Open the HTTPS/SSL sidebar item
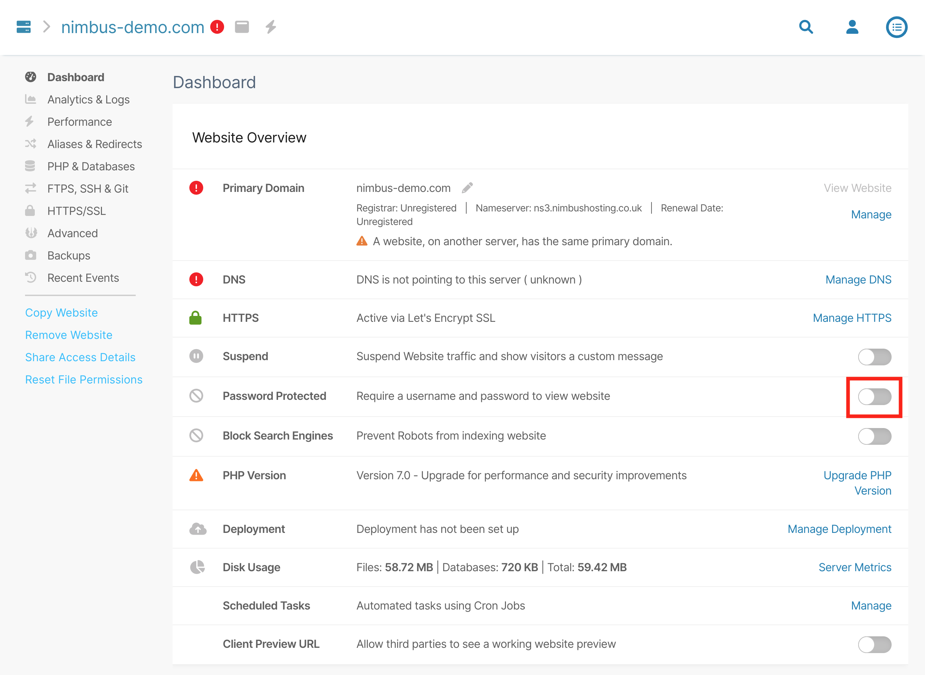This screenshot has width=925, height=675. click(x=76, y=211)
